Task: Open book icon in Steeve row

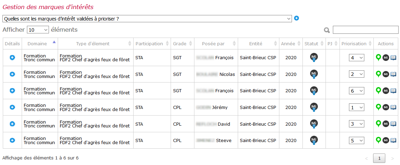Action: click(393, 140)
